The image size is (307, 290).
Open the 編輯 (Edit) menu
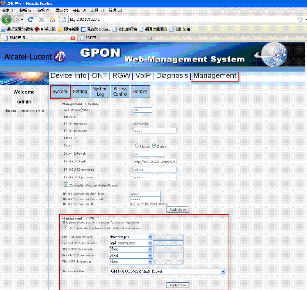coord(26,10)
